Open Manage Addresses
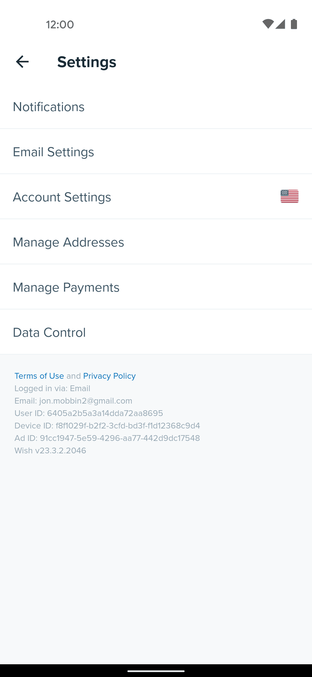Viewport: 312px width, 677px height. [156, 242]
